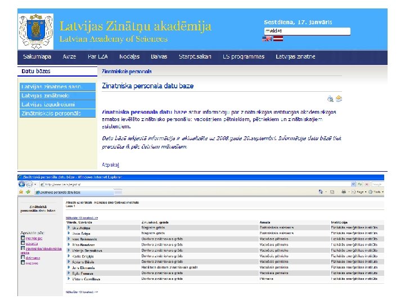
Task: Click the 'Vārds, Uzvārds' column header
Action: coord(79,222)
